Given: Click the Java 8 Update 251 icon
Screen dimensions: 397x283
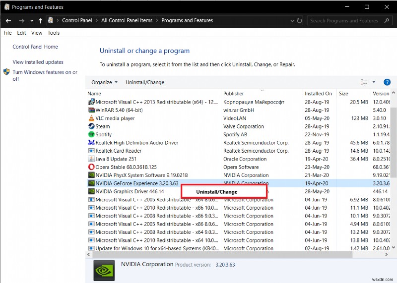Looking at the screenshot, I should point(91,159).
